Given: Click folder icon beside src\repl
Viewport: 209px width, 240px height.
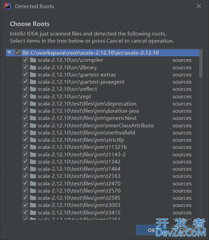Looking at the screenshot, I should (x=33, y=96).
